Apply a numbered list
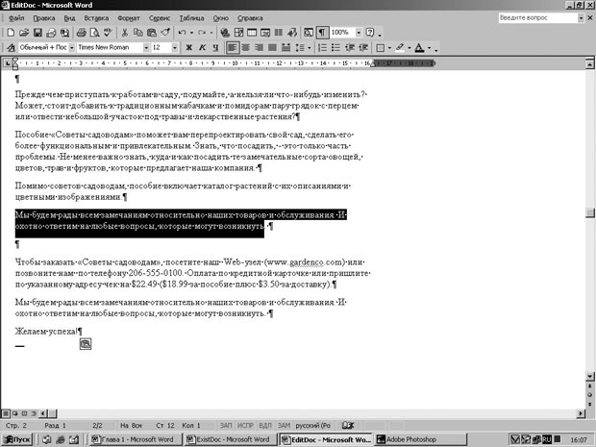596x447 pixels. pyautogui.click(x=322, y=48)
